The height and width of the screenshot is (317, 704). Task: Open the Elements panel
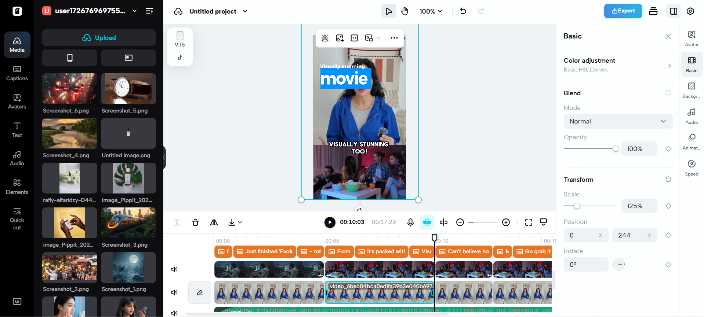click(17, 187)
